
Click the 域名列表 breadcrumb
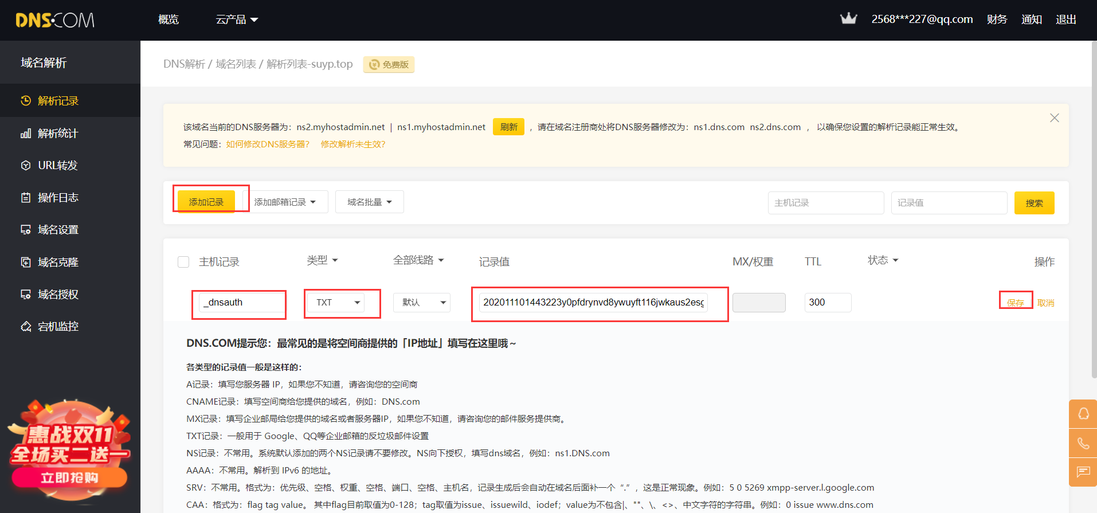pyautogui.click(x=236, y=64)
